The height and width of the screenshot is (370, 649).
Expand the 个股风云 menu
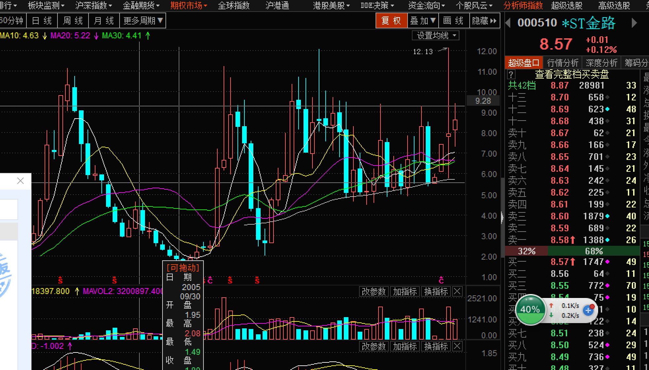tap(474, 5)
